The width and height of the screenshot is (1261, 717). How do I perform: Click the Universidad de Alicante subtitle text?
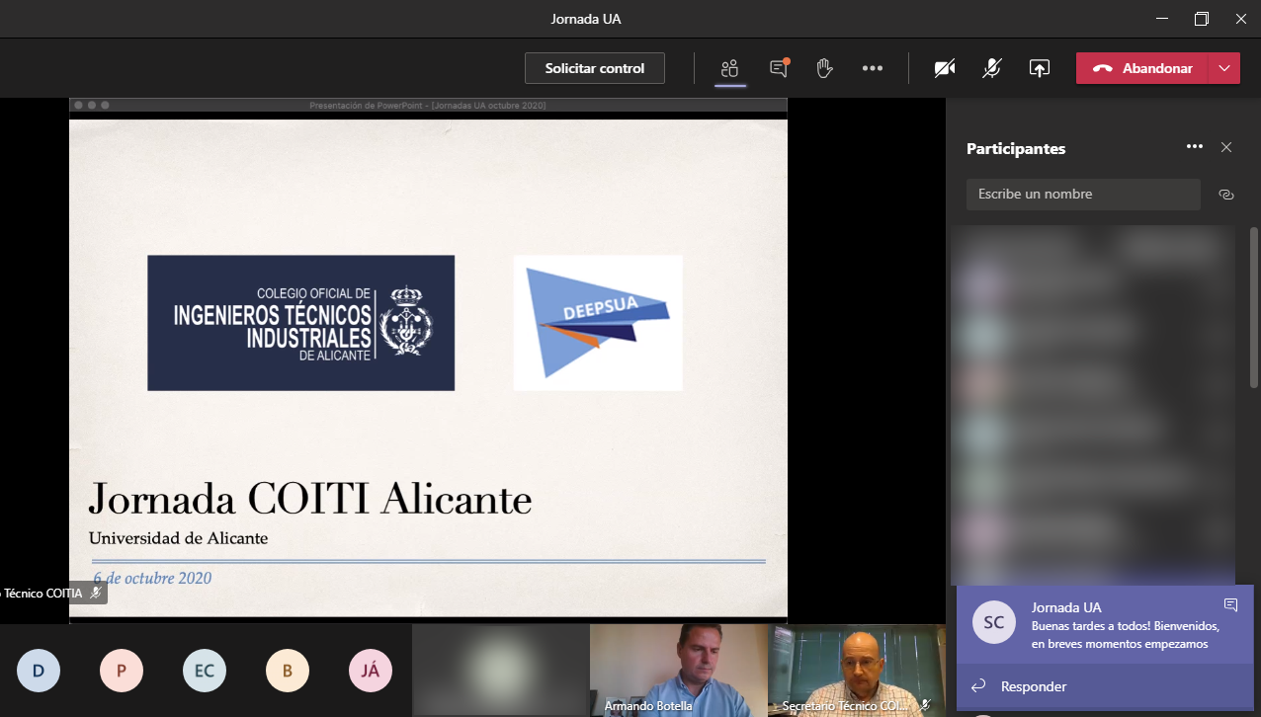[178, 538]
